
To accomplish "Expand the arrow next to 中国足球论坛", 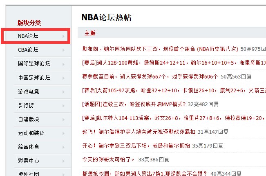I will [x=63, y=78].
